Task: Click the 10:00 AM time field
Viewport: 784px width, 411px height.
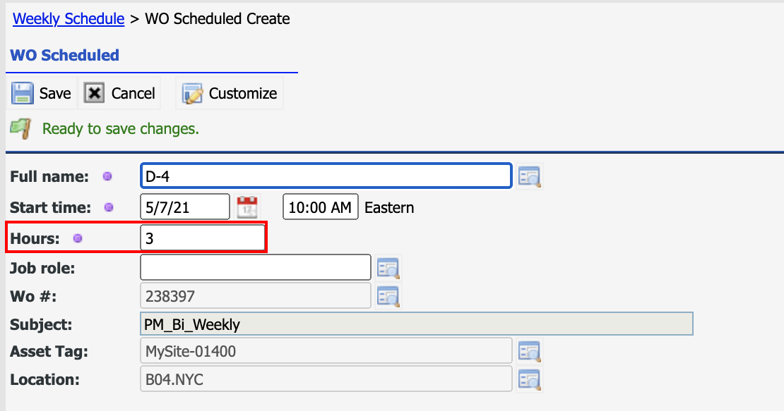Action: click(x=321, y=207)
